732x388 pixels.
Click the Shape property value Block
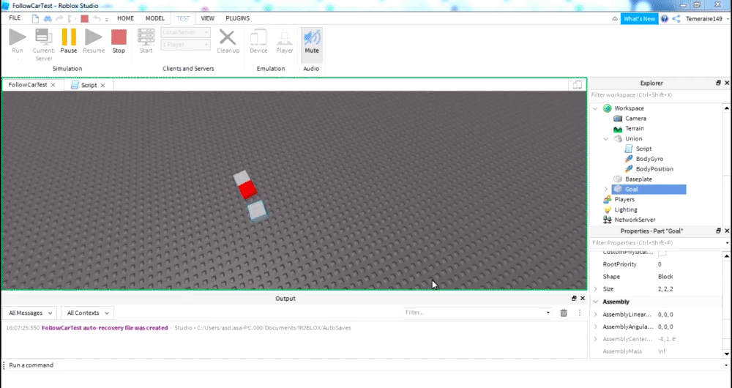(x=665, y=277)
